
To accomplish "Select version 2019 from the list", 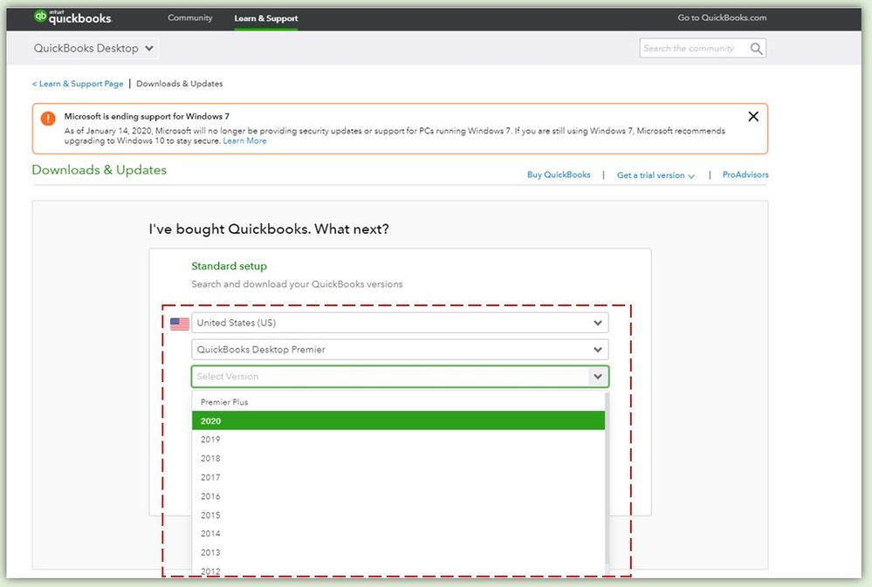I will point(398,440).
